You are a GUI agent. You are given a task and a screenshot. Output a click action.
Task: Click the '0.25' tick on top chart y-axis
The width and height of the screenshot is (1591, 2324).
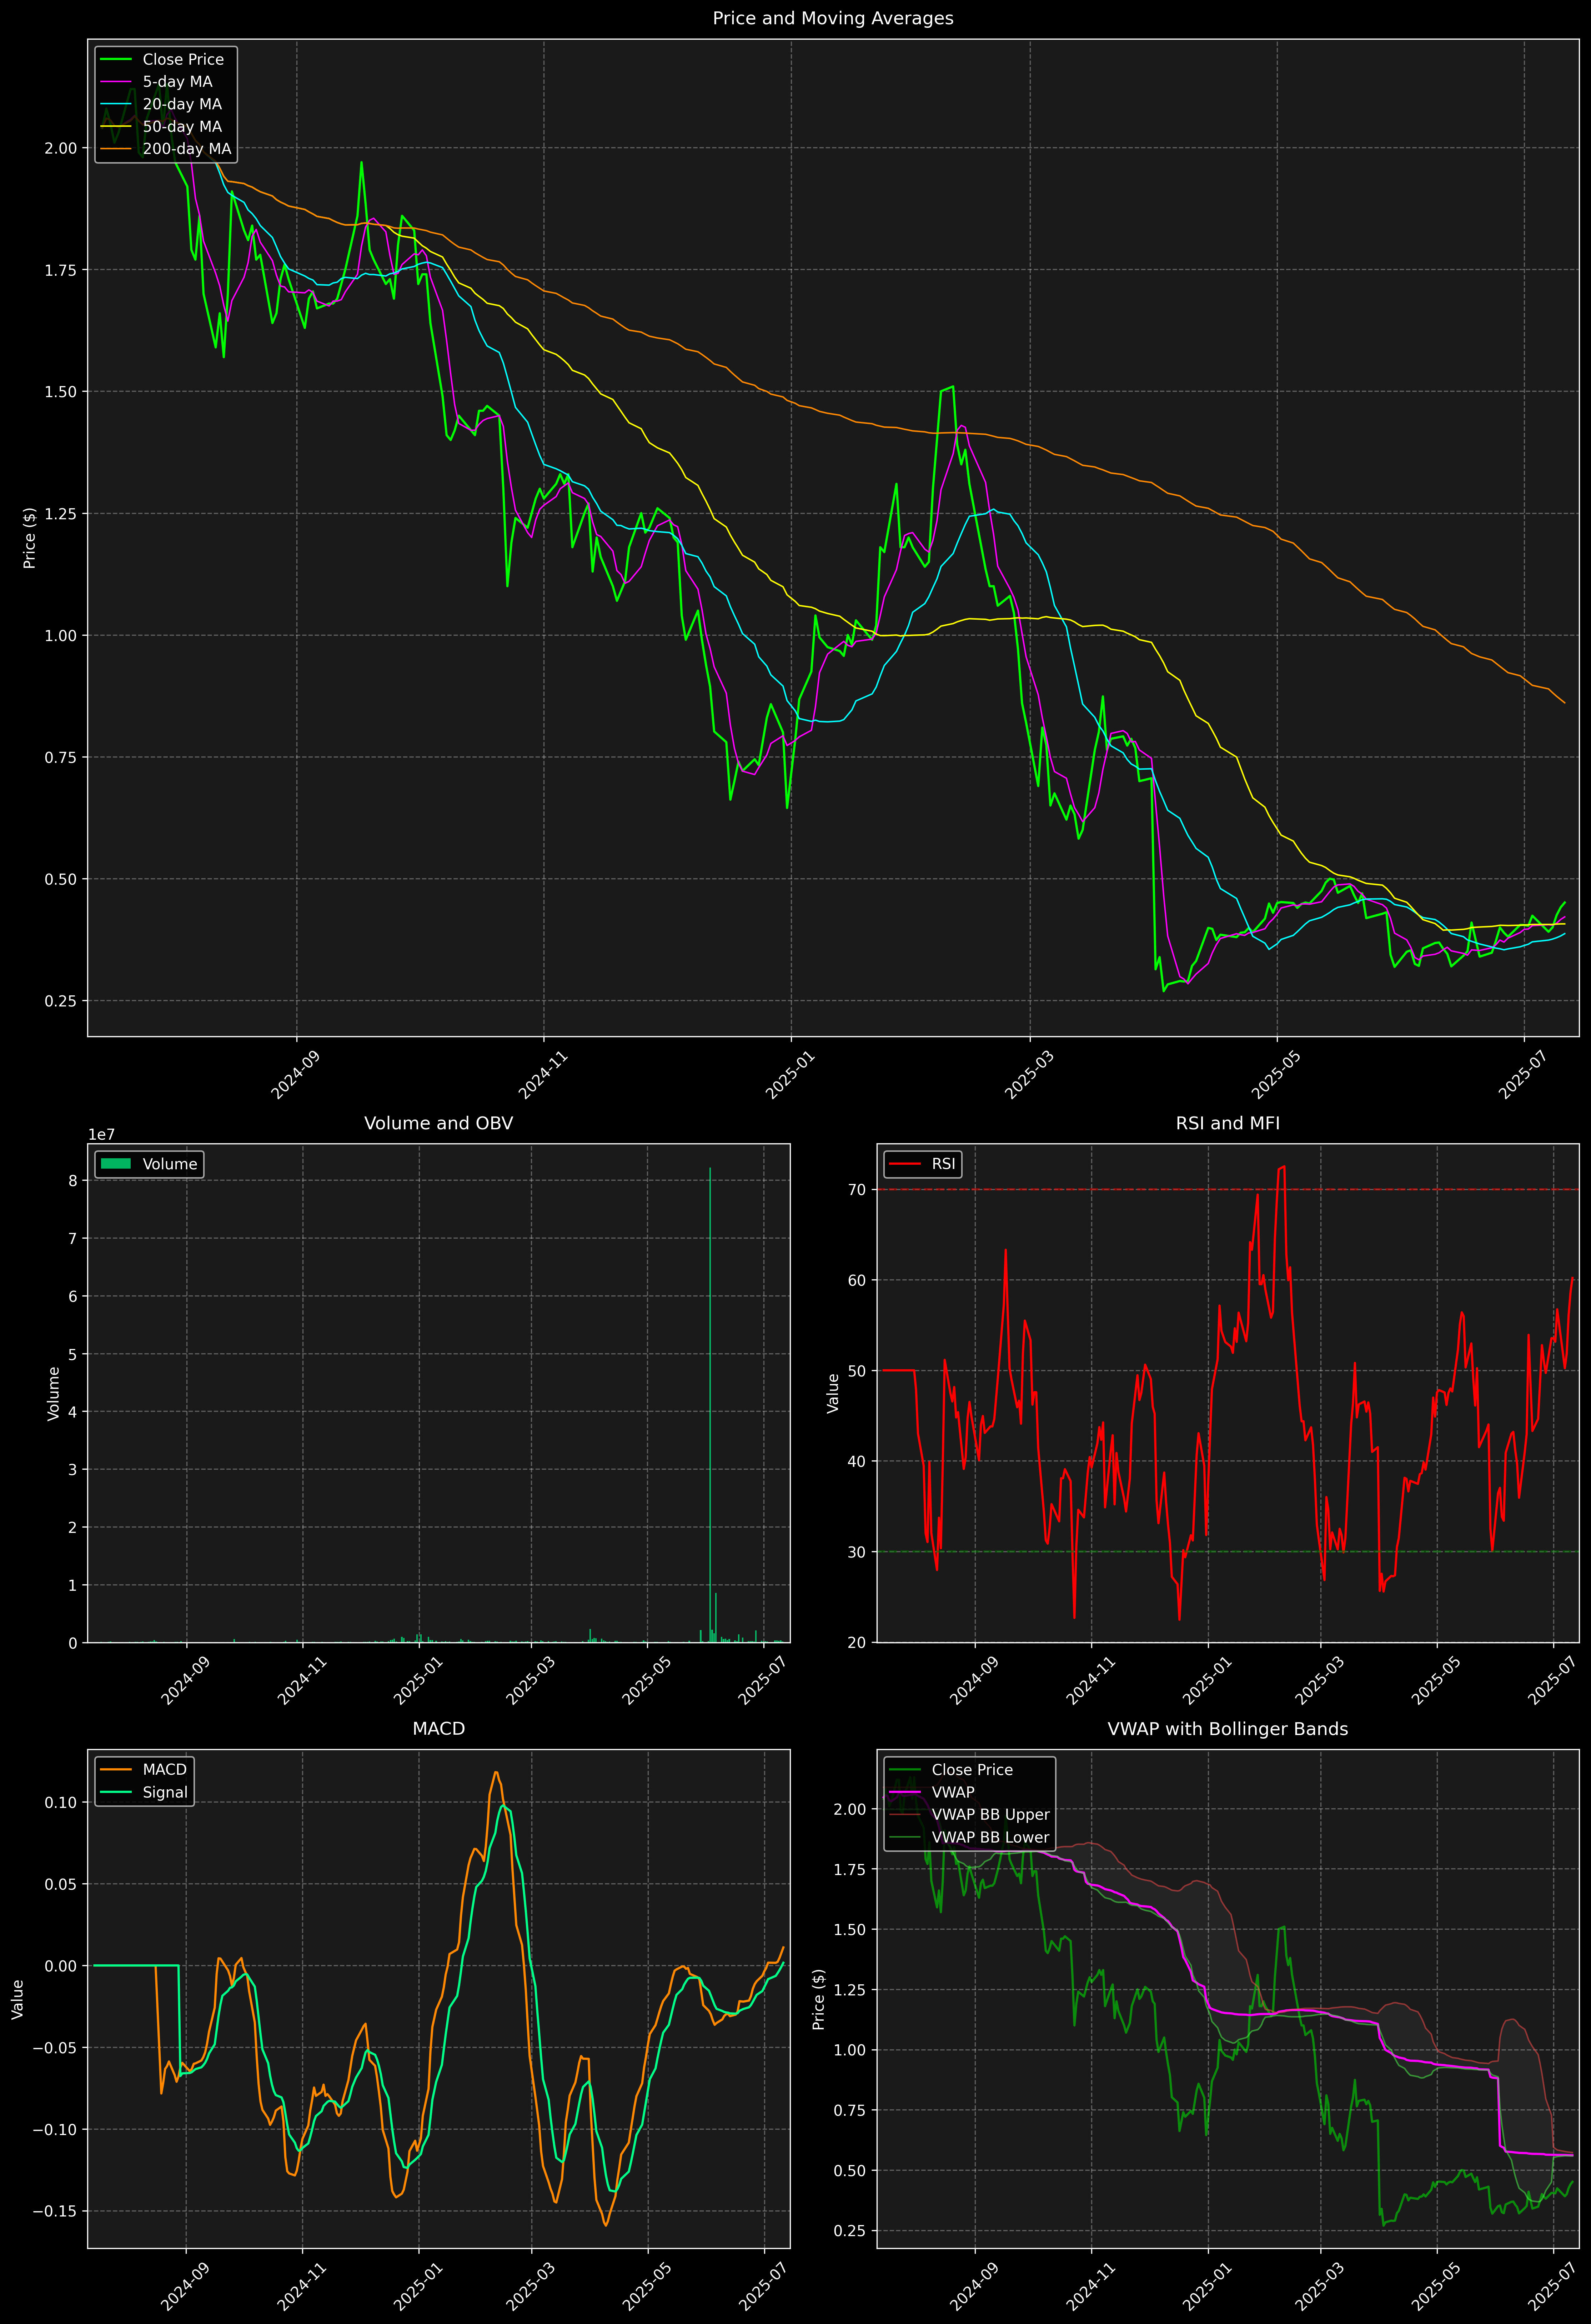click(61, 1001)
